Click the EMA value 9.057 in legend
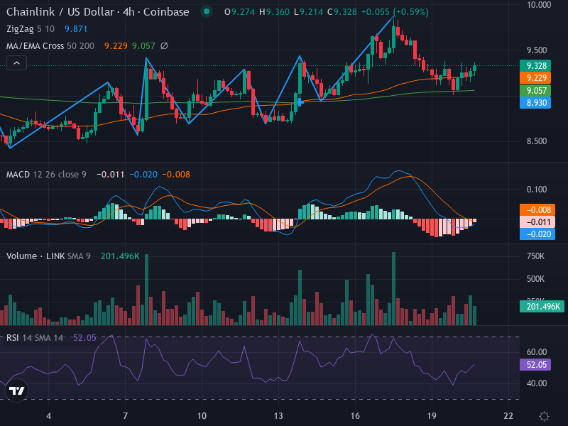 (x=143, y=46)
